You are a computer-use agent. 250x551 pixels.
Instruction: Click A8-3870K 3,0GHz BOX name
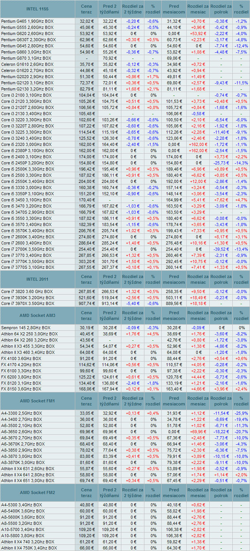(23, 463)
